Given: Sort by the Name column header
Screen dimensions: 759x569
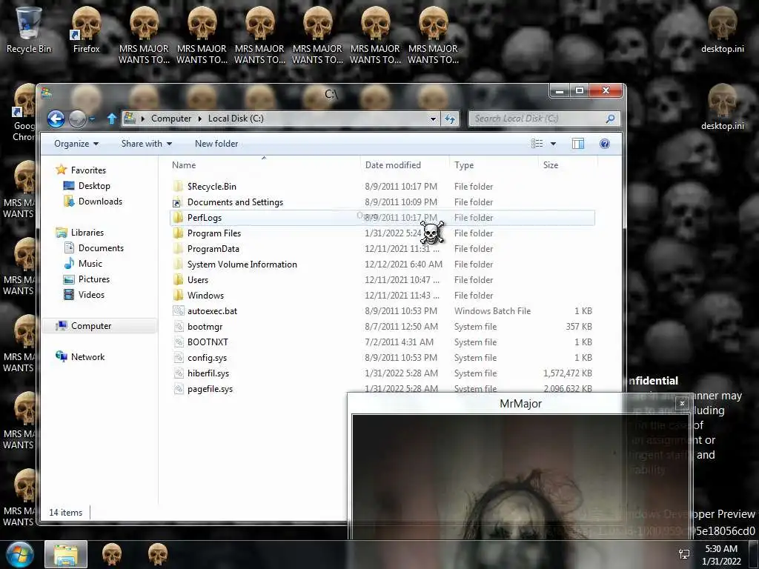Looking at the screenshot, I should (x=184, y=165).
